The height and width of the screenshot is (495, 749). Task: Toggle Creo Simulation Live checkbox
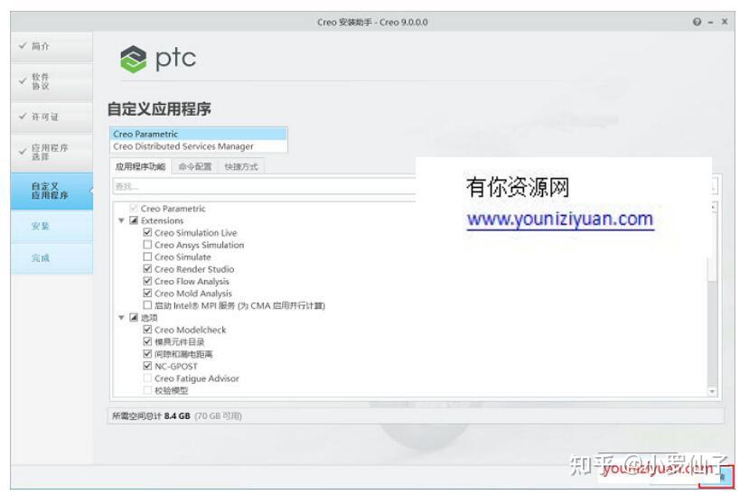pos(147,232)
